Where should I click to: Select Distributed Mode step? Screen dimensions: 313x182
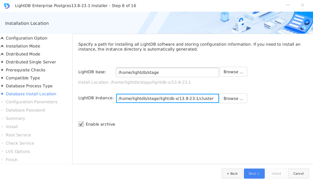(x=23, y=54)
